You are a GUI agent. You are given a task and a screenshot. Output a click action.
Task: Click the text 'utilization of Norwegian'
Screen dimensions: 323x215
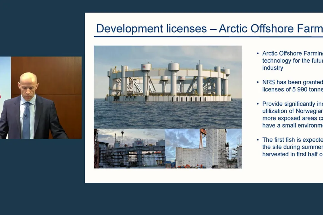click(293, 111)
